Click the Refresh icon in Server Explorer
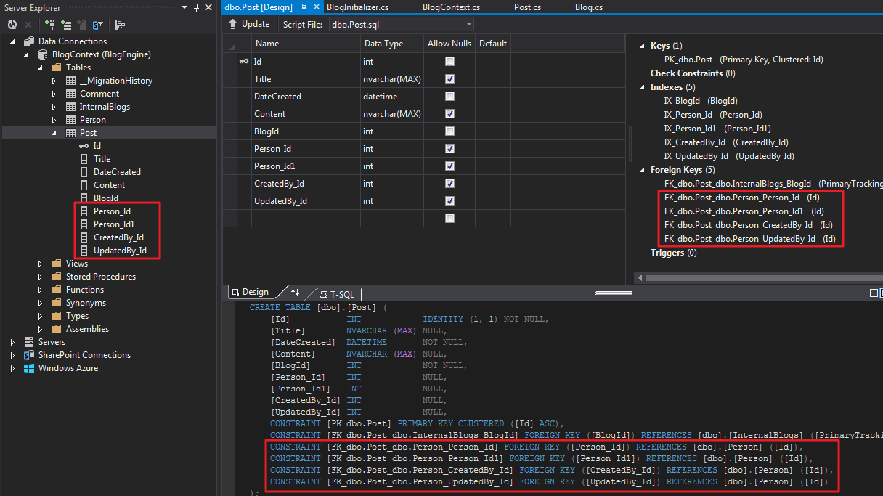The height and width of the screenshot is (496, 883). 12,25
